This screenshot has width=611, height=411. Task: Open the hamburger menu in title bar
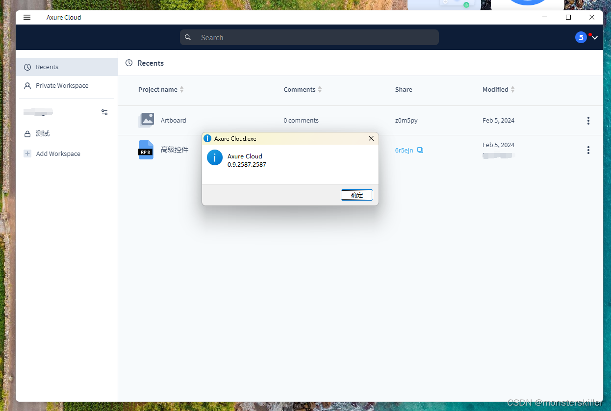click(27, 17)
